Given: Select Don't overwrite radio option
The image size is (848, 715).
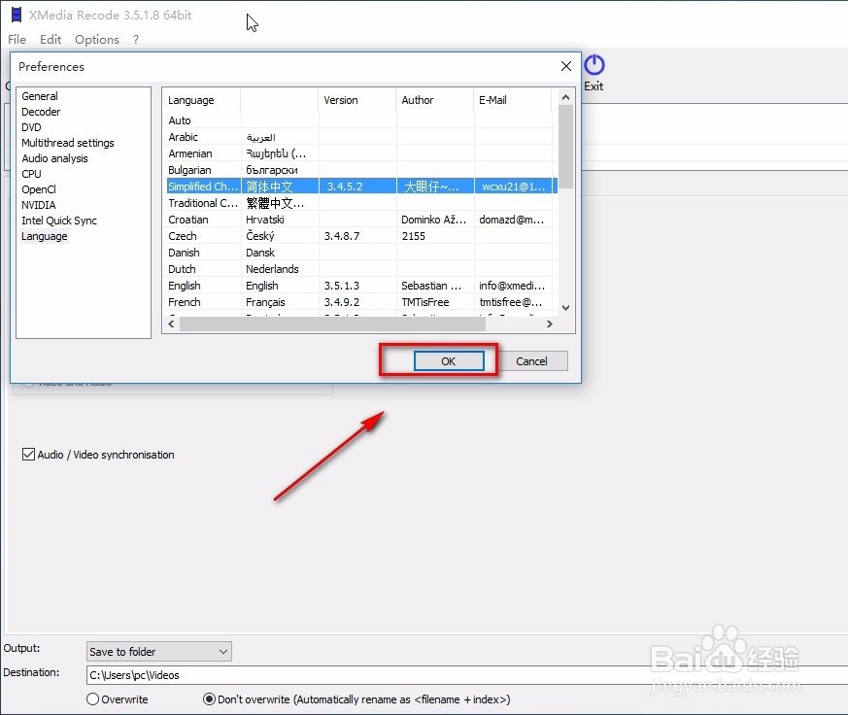Looking at the screenshot, I should pyautogui.click(x=209, y=699).
